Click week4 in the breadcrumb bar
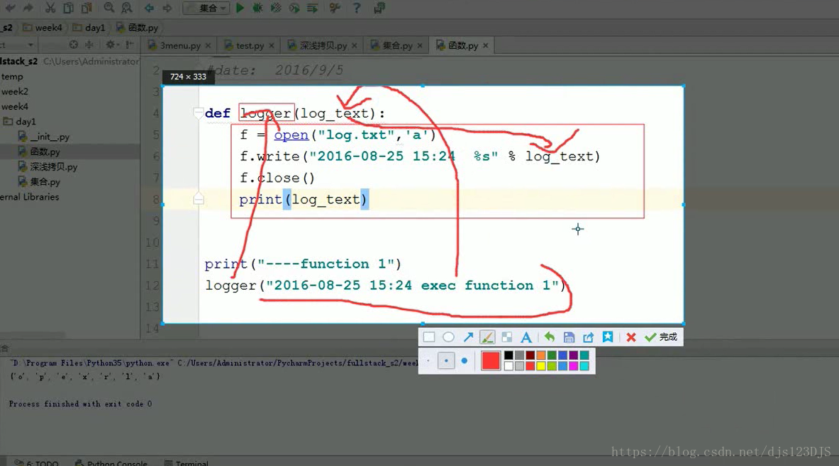The image size is (839, 466). coord(43,27)
